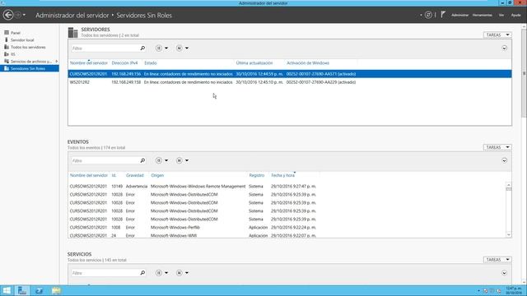Select the Advertencia event 10149
The height and width of the screenshot is (296, 527).
(287, 187)
